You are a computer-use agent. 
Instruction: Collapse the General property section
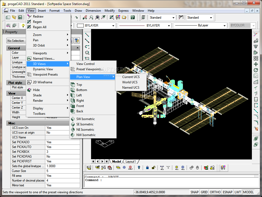[x=78, y=48]
